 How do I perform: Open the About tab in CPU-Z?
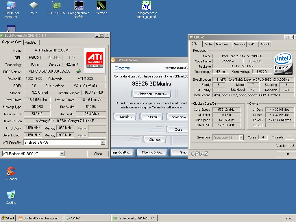(265, 44)
